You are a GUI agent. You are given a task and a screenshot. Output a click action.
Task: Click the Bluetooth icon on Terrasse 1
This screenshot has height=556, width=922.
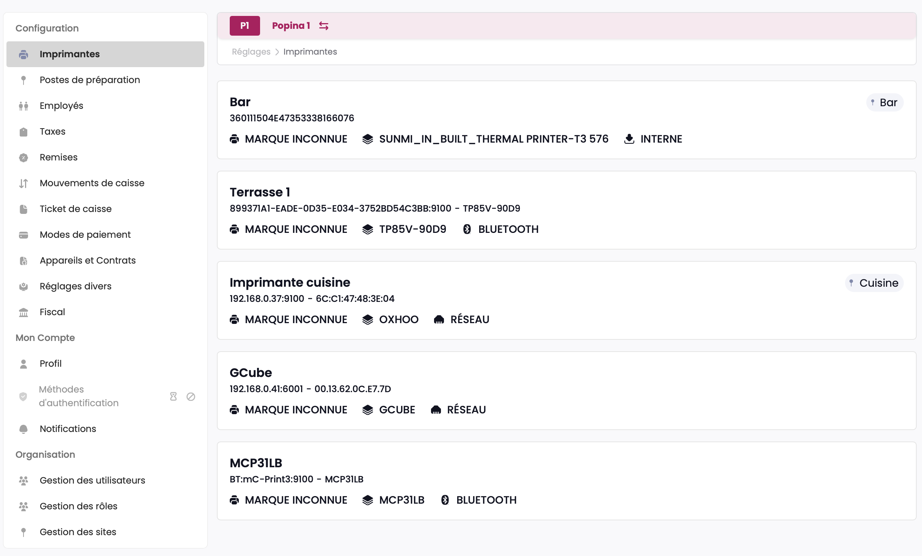(x=467, y=229)
